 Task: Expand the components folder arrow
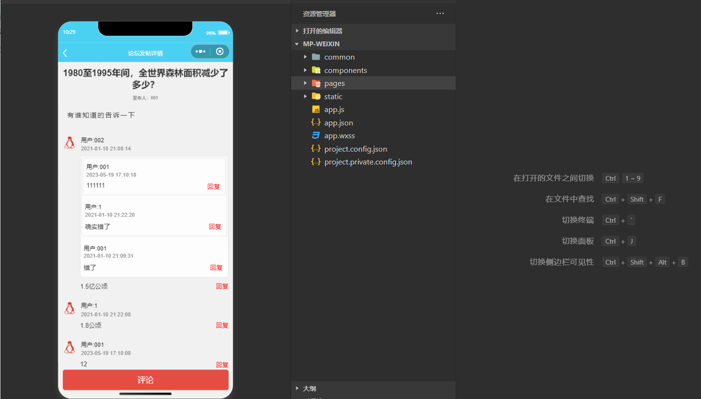305,70
